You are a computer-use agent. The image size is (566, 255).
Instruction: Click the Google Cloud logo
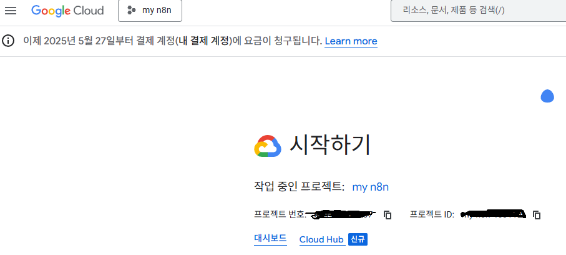click(67, 11)
